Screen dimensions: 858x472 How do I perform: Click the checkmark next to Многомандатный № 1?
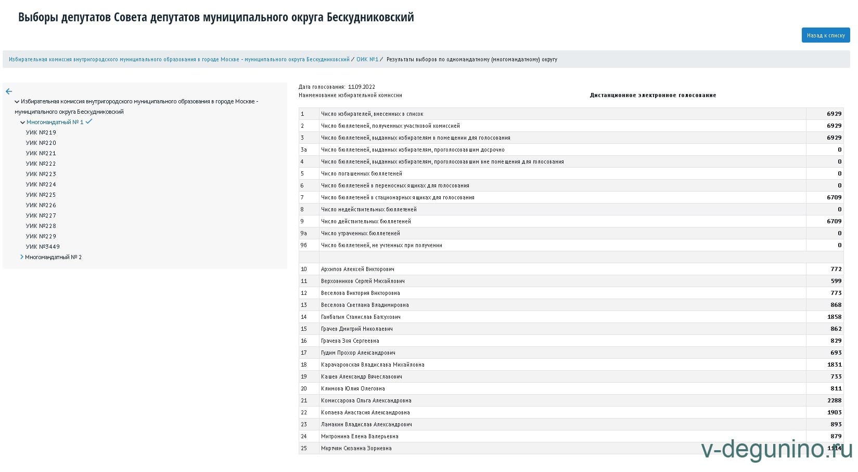tap(89, 122)
